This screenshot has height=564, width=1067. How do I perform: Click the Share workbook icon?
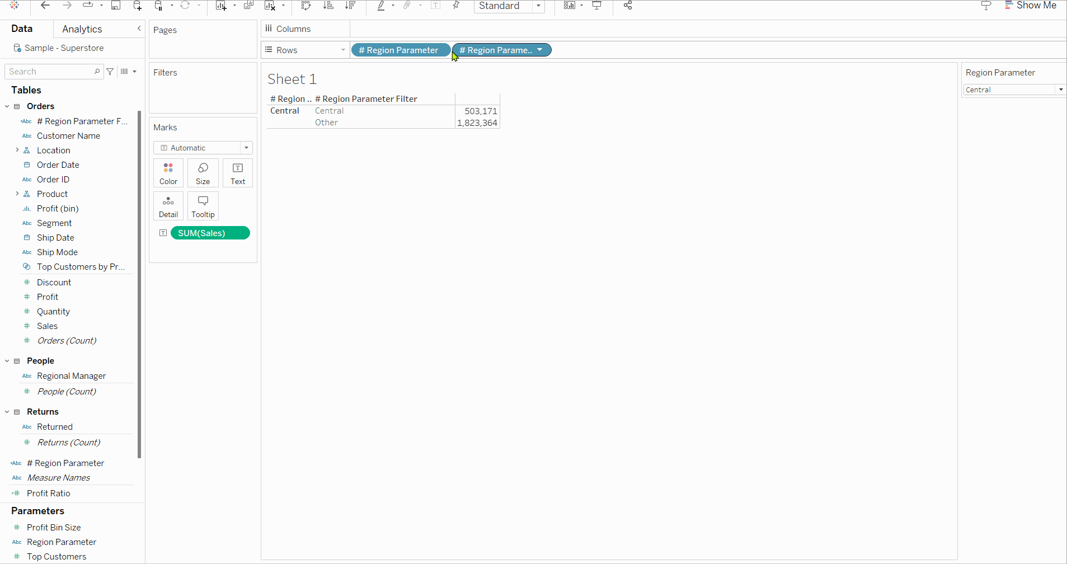627,6
